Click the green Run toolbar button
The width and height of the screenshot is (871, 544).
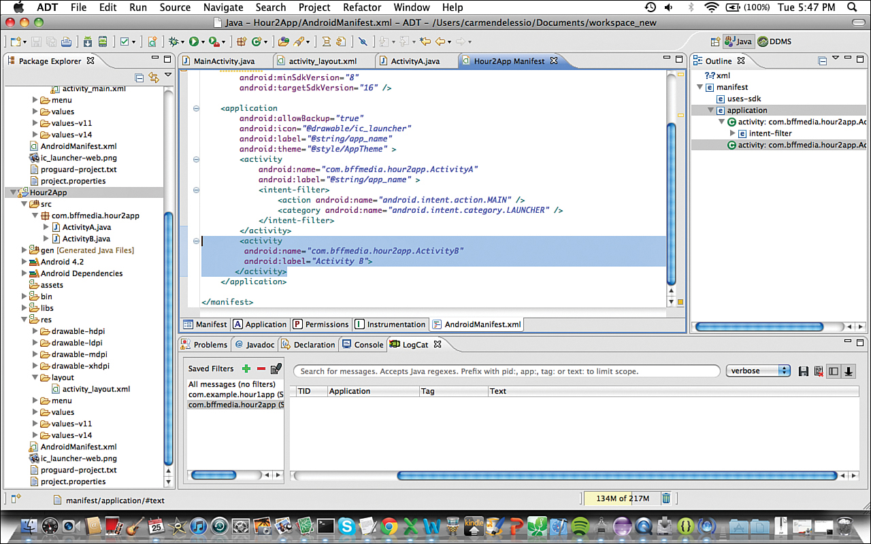(x=194, y=41)
